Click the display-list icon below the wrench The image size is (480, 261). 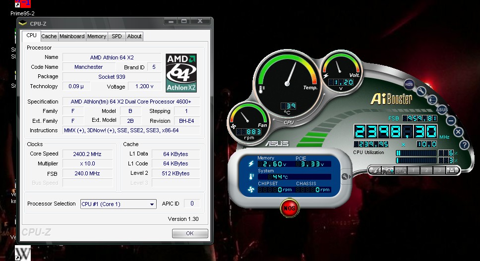432,100
